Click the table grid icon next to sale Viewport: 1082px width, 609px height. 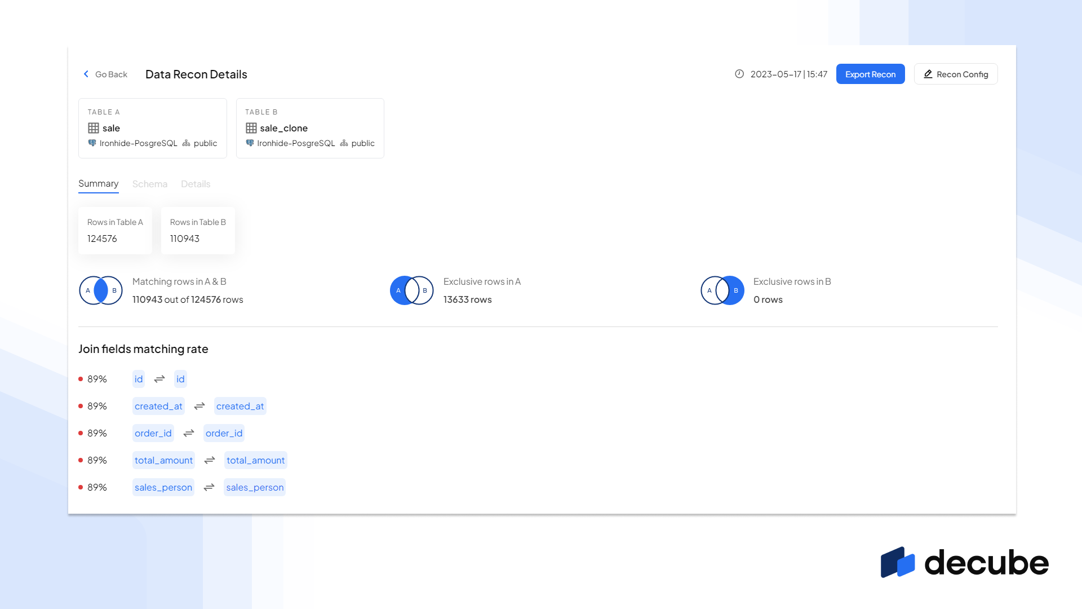(94, 128)
